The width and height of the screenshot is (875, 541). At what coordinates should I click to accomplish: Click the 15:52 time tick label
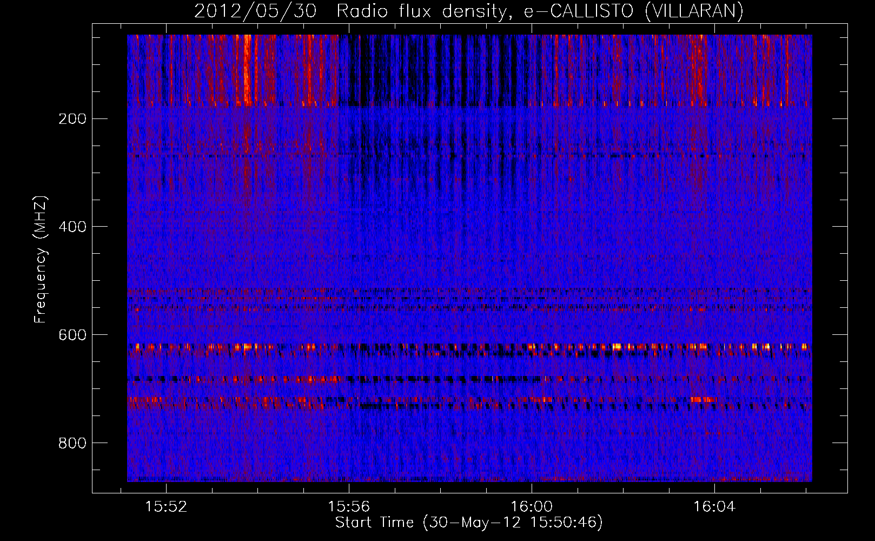pyautogui.click(x=167, y=506)
